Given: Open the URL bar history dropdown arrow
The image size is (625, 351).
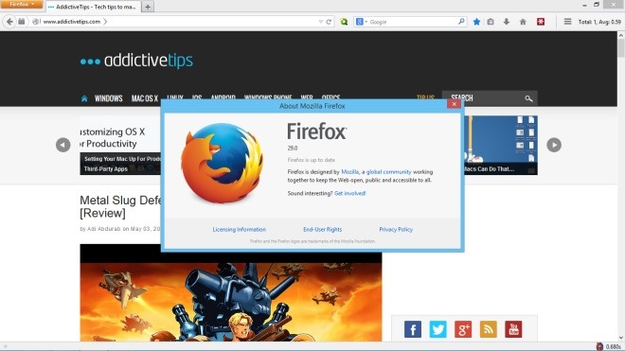Looking at the screenshot, I should click(x=320, y=22).
